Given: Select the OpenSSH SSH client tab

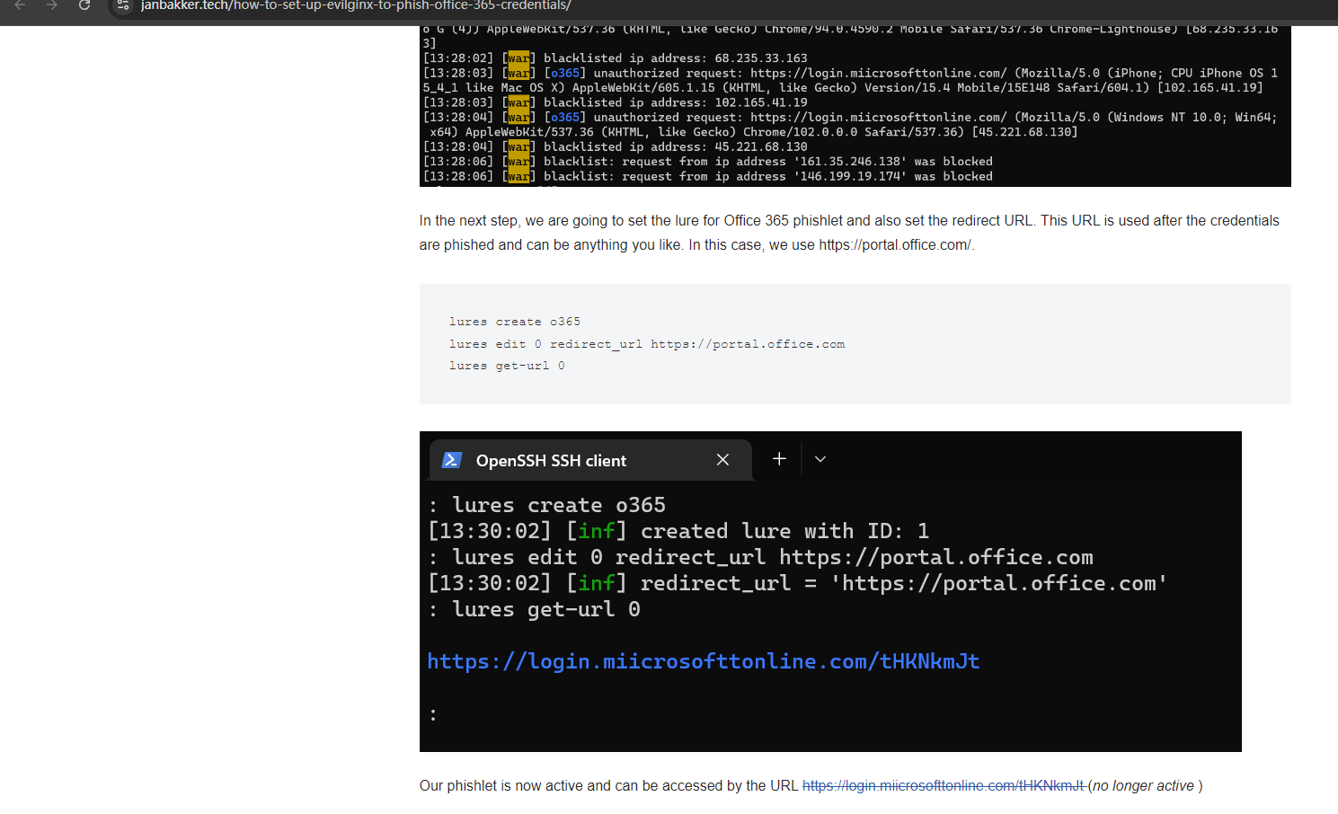Looking at the screenshot, I should [x=590, y=460].
